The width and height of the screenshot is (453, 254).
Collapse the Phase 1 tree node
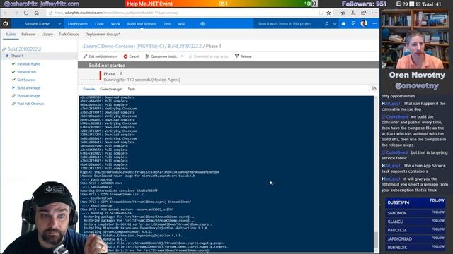tap(8, 56)
